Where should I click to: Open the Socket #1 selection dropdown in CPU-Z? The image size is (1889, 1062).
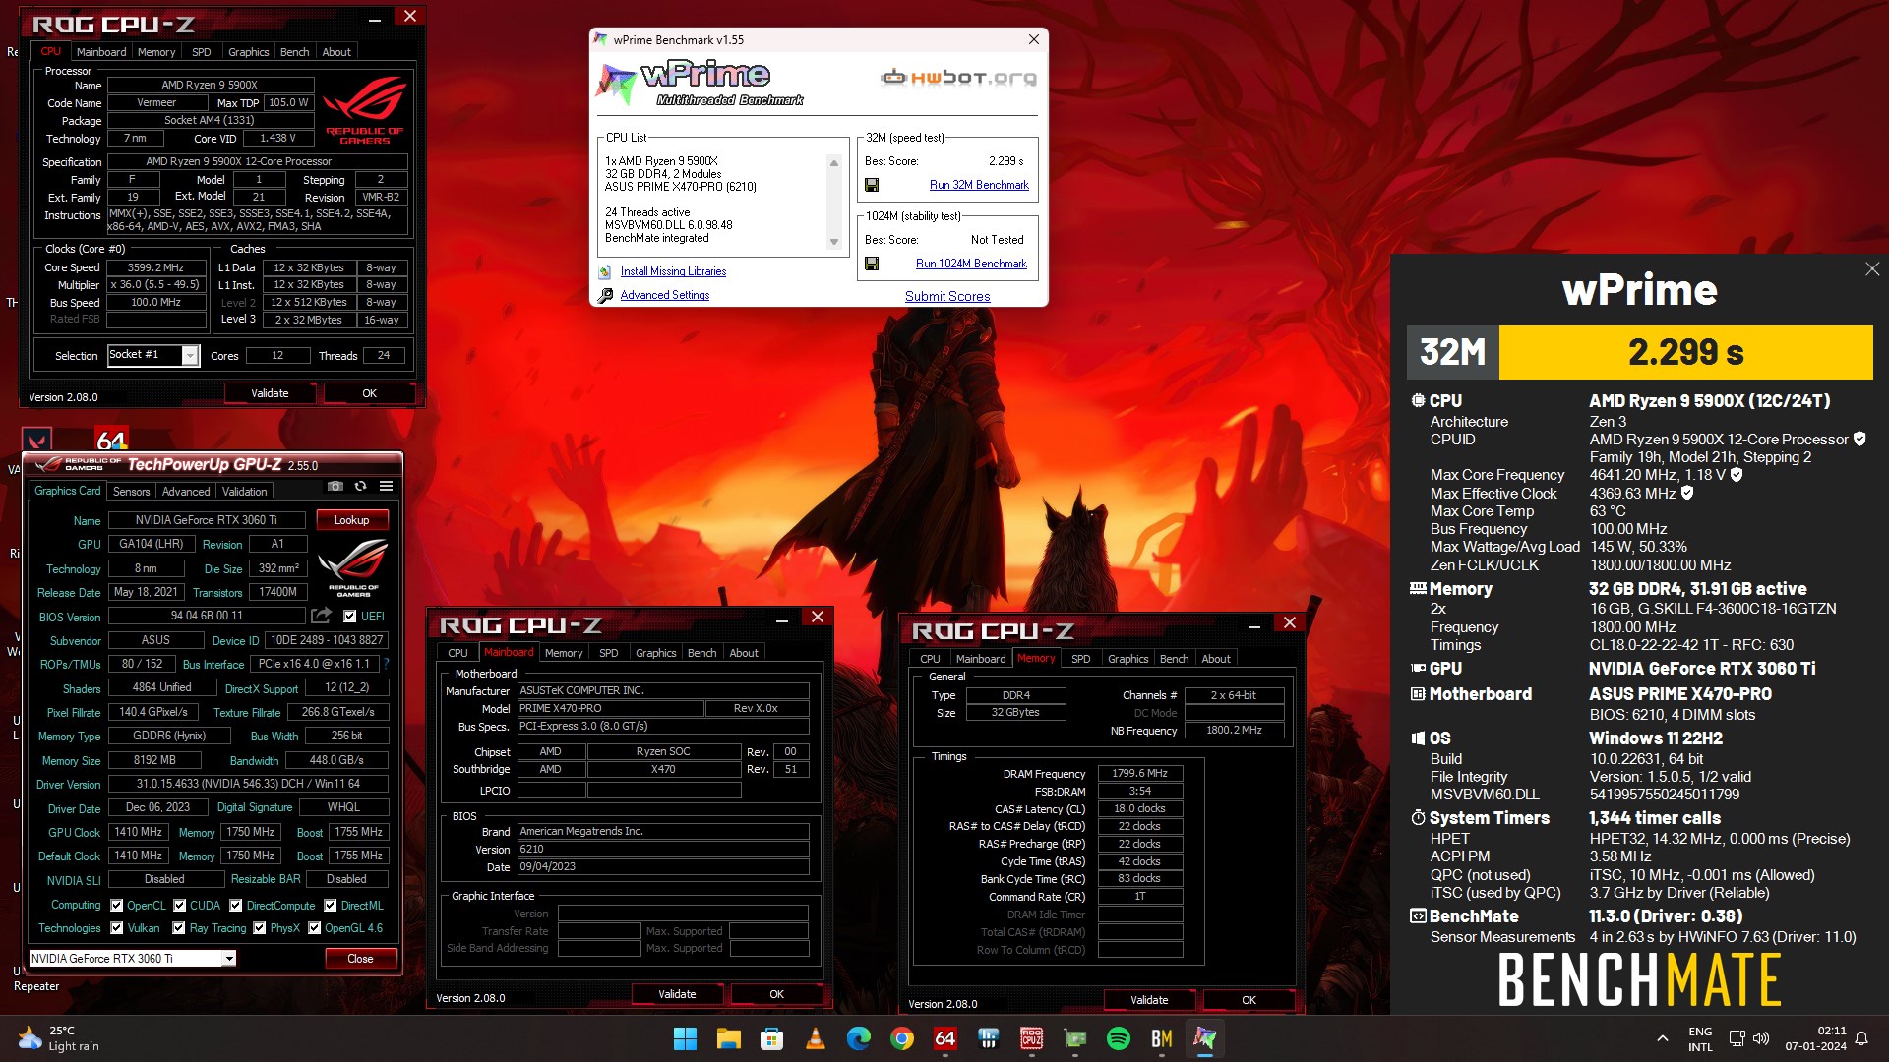(190, 355)
